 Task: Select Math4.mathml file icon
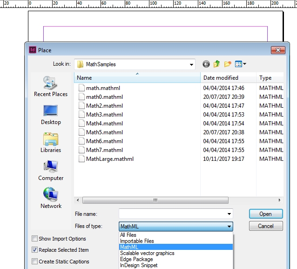[81, 124]
